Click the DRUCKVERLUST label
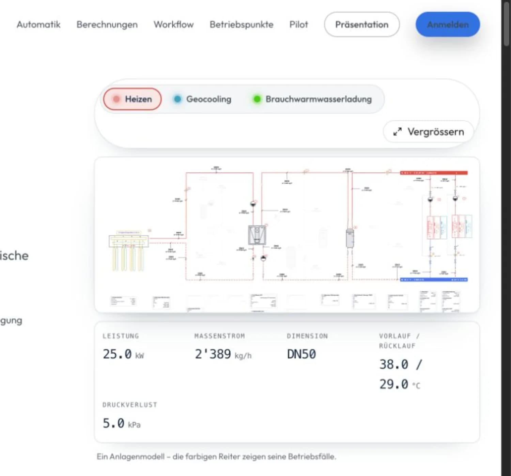 click(130, 405)
